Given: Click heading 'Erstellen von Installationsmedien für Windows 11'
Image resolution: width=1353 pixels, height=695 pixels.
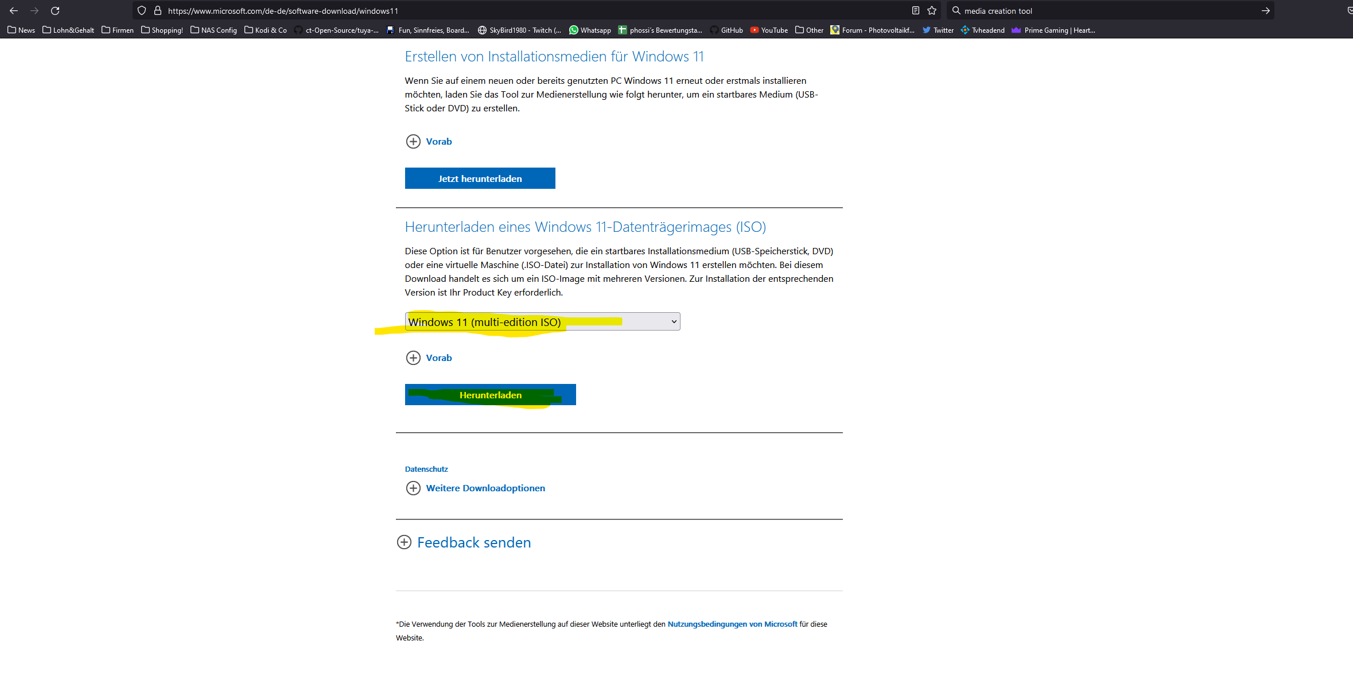Looking at the screenshot, I should (x=554, y=56).
